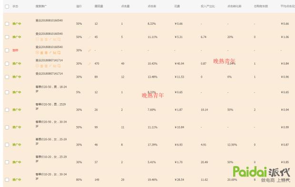Click the last square icon in the 45-impressions row
295x187 pixels.
(x=59, y=39)
